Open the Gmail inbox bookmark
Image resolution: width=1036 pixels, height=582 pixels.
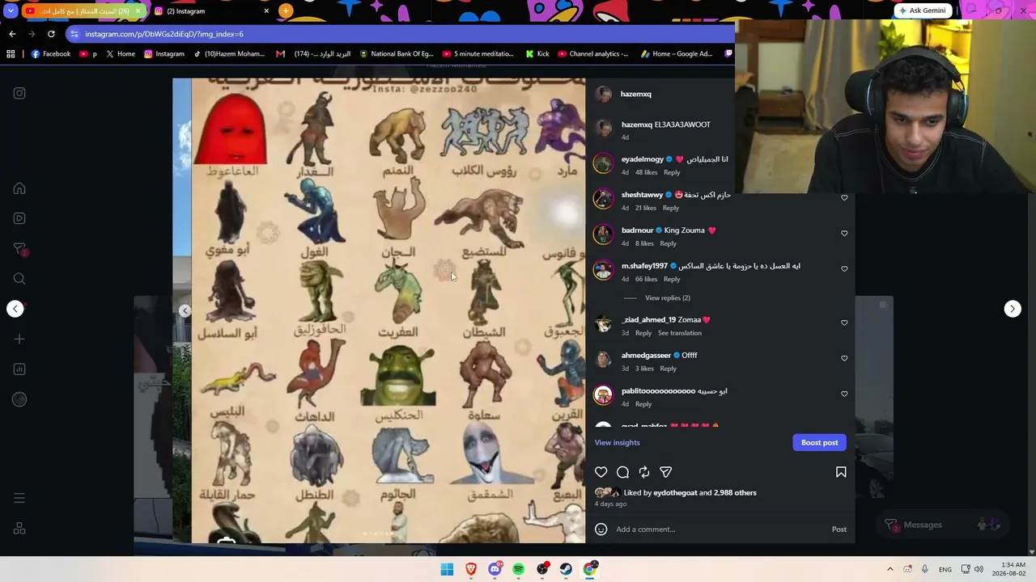(x=313, y=54)
